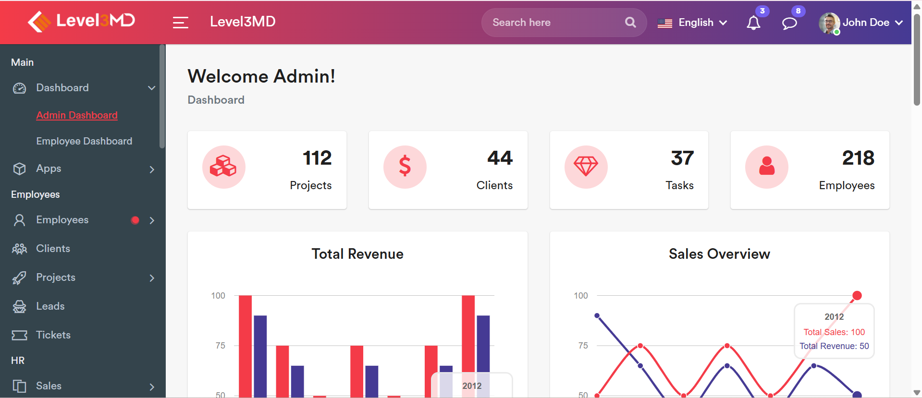The width and height of the screenshot is (922, 398).
Task: Click the Tasks diamond icon
Action: tap(586, 167)
